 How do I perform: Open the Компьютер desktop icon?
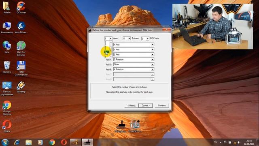(7, 27)
